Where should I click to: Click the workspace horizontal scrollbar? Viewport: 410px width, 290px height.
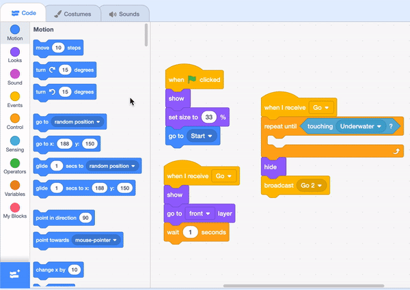tap(303, 286)
